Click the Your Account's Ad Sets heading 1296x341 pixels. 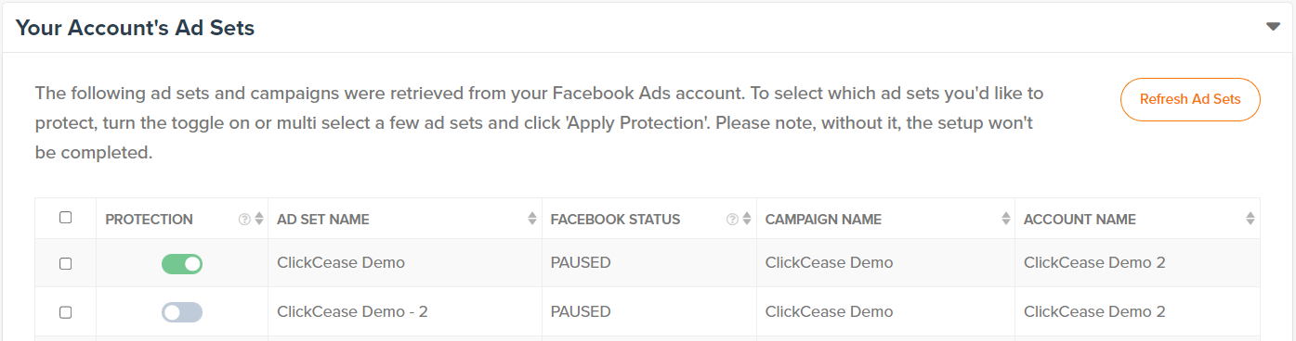pyautogui.click(x=136, y=28)
